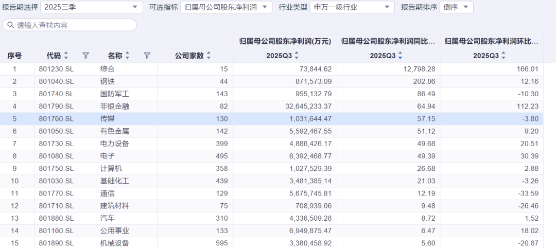Open the 行业类型 dropdown 申万一级行业
556x248 pixels.
[352, 7]
